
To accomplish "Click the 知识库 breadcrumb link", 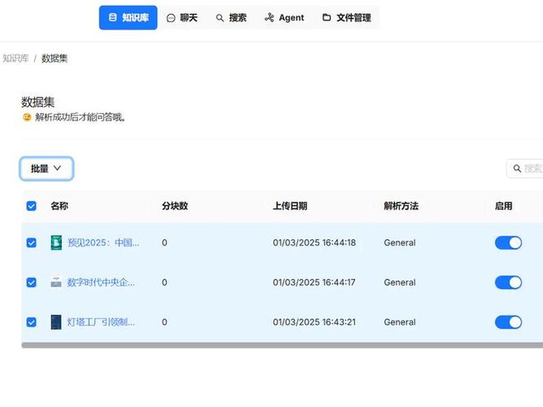I will (x=16, y=58).
